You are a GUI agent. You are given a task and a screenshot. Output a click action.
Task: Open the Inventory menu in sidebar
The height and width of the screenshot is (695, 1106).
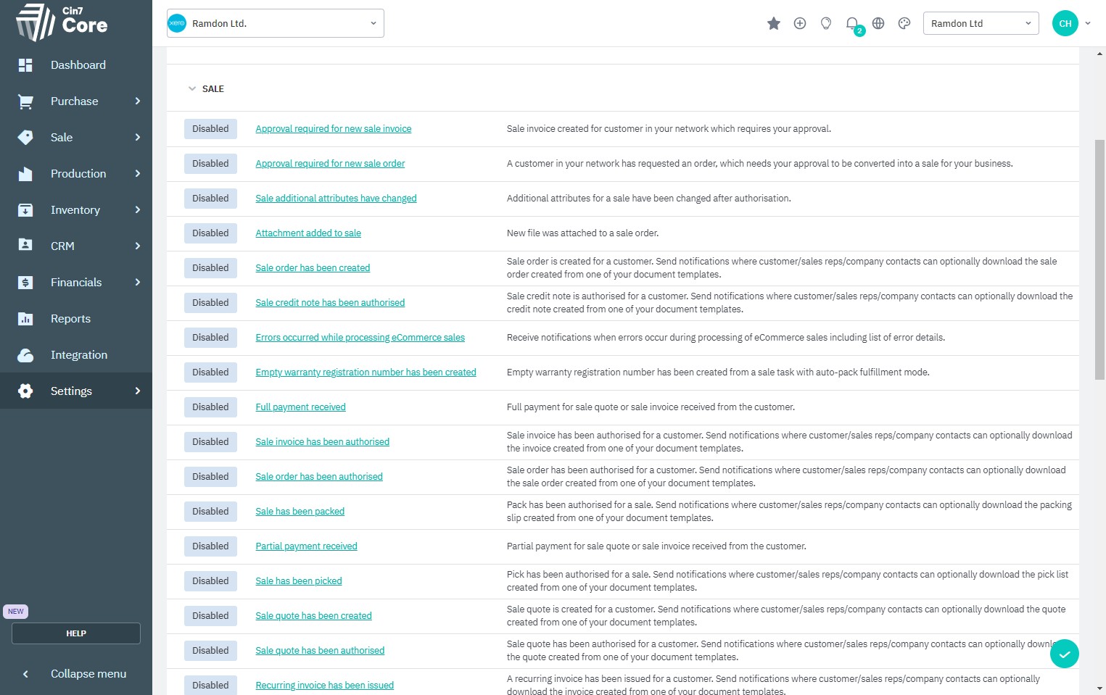click(75, 210)
